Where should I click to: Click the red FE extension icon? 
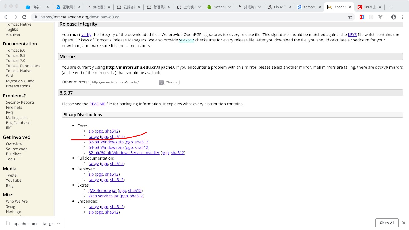click(362, 17)
